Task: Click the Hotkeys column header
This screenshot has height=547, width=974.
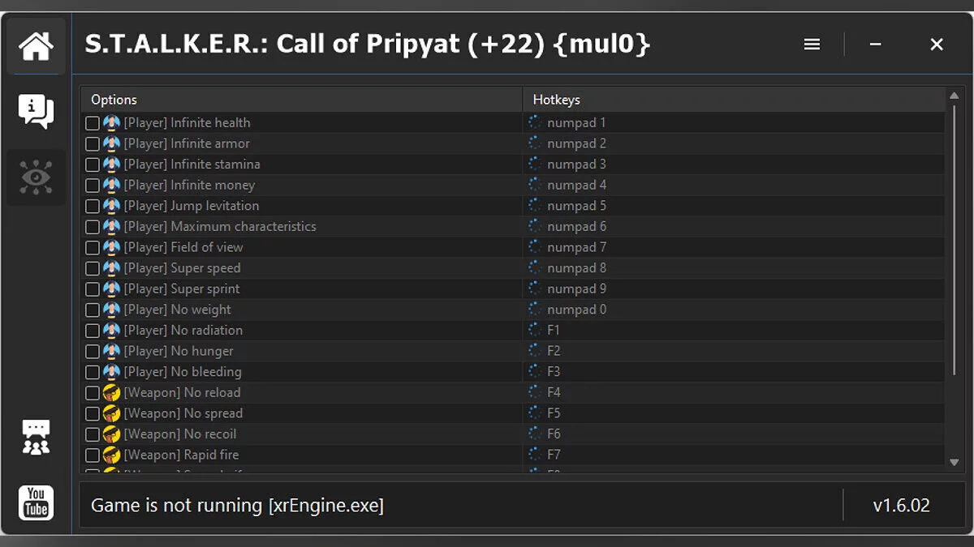Action: [x=556, y=99]
